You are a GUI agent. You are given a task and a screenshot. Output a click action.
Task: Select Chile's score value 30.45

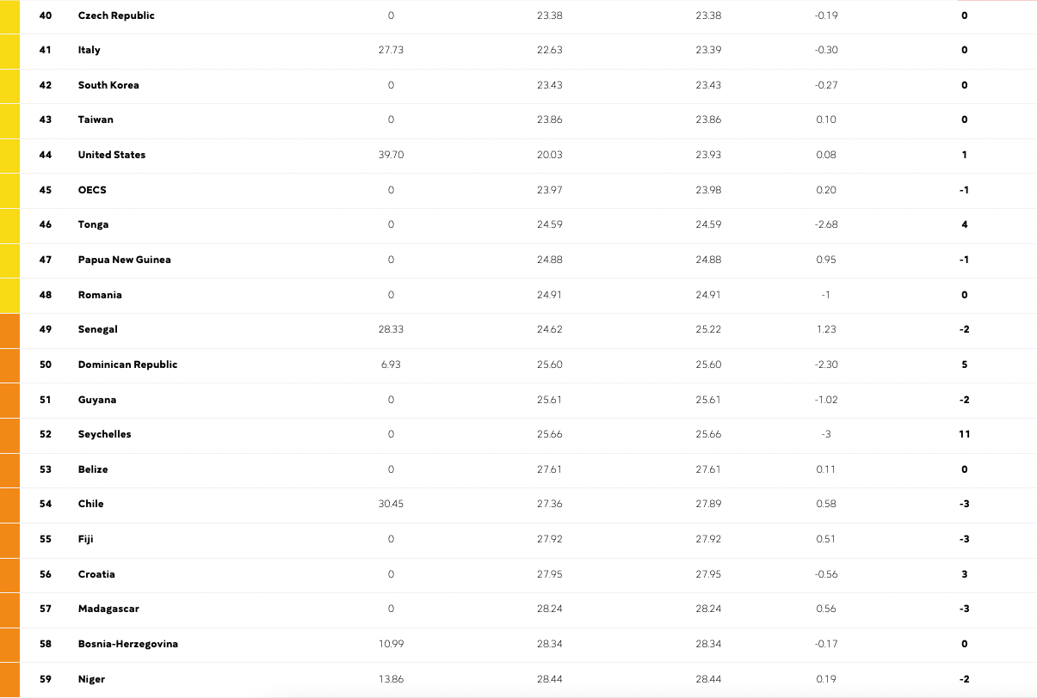[x=391, y=504]
